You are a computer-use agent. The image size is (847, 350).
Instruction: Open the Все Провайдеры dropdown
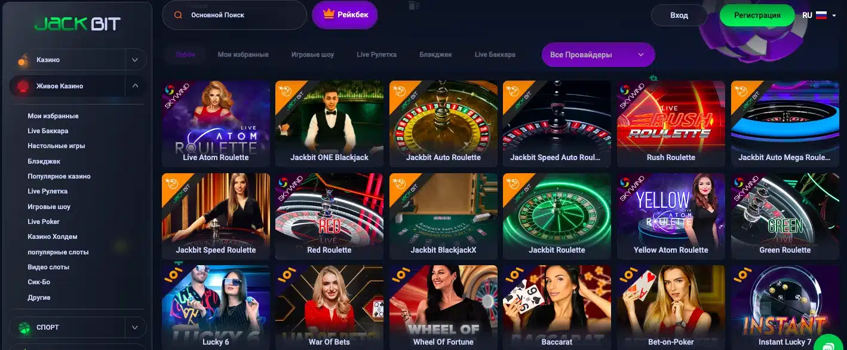coord(598,54)
